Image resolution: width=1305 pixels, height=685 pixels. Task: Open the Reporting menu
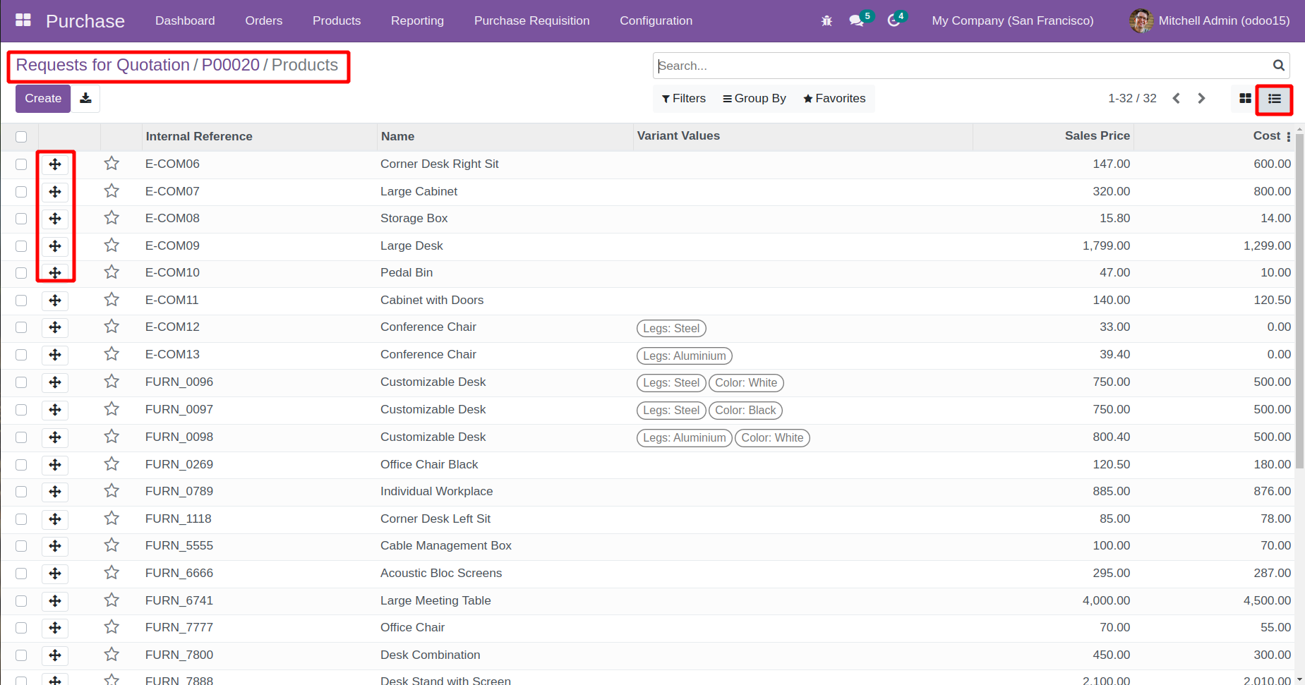point(417,21)
